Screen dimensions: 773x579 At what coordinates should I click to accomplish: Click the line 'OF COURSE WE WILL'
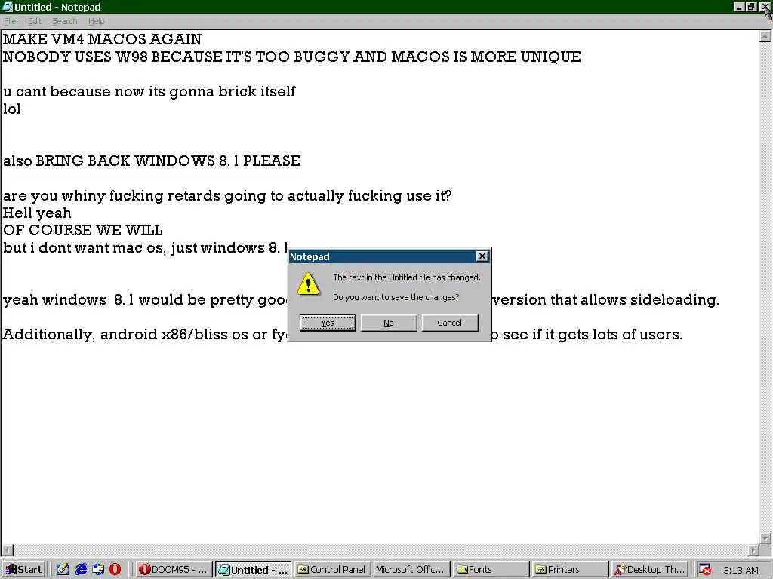(82, 231)
